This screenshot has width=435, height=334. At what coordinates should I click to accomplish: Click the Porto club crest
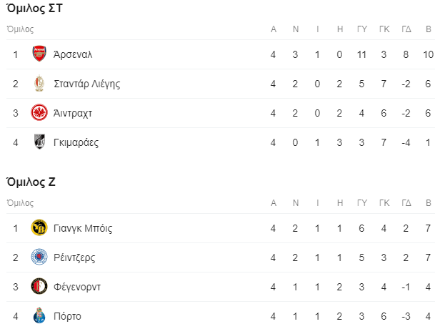point(39,315)
